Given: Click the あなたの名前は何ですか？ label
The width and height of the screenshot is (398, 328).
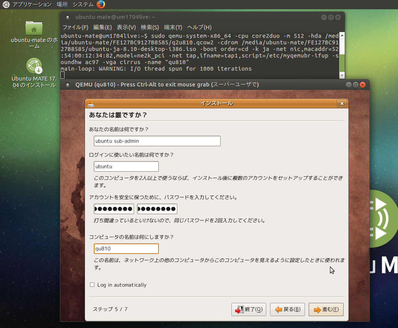Looking at the screenshot, I should point(119,129).
